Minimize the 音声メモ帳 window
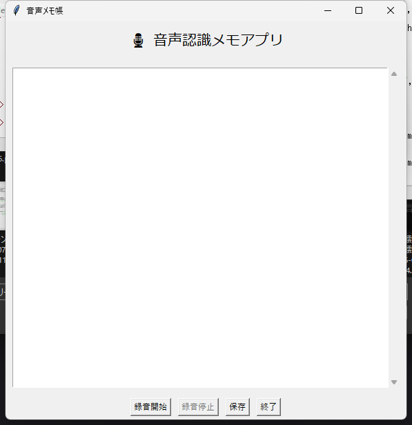 tap(328, 10)
